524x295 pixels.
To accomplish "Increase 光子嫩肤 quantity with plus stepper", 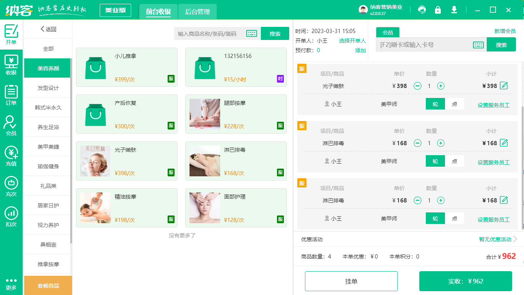I will (x=440, y=86).
